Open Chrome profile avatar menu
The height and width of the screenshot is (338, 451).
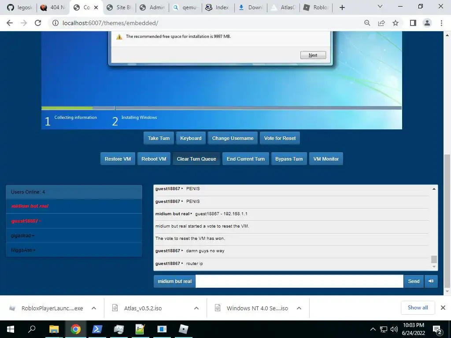click(427, 23)
